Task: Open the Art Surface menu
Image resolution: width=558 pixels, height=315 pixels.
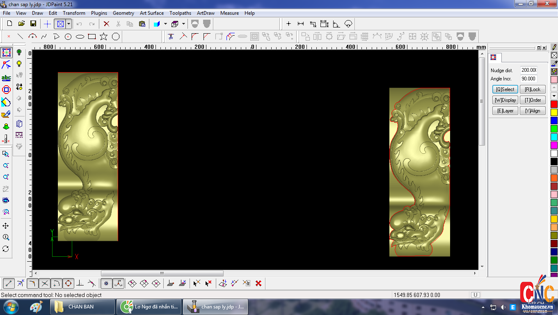Action: click(151, 13)
